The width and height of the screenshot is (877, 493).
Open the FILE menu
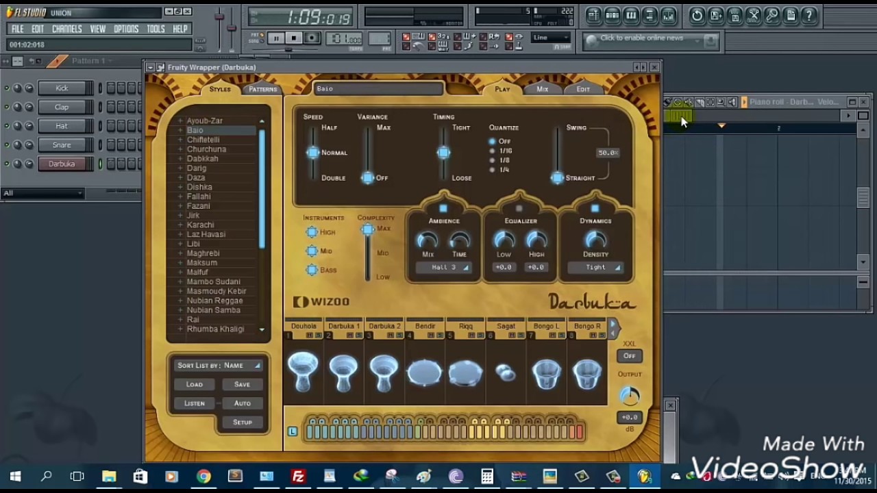[x=18, y=29]
